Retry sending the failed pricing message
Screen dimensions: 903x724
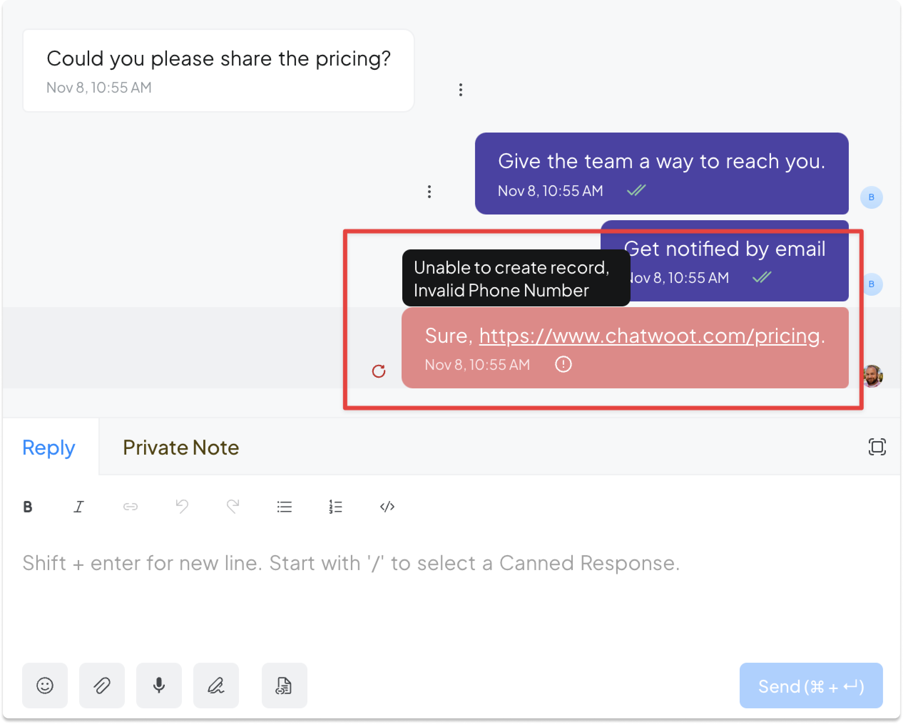[x=379, y=371]
